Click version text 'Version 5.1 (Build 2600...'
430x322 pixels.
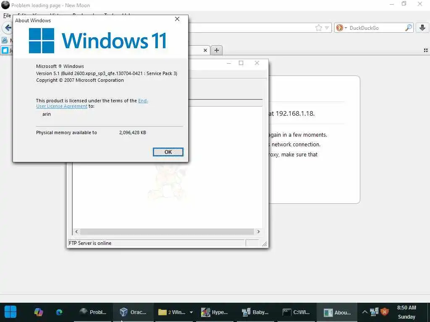point(107,73)
